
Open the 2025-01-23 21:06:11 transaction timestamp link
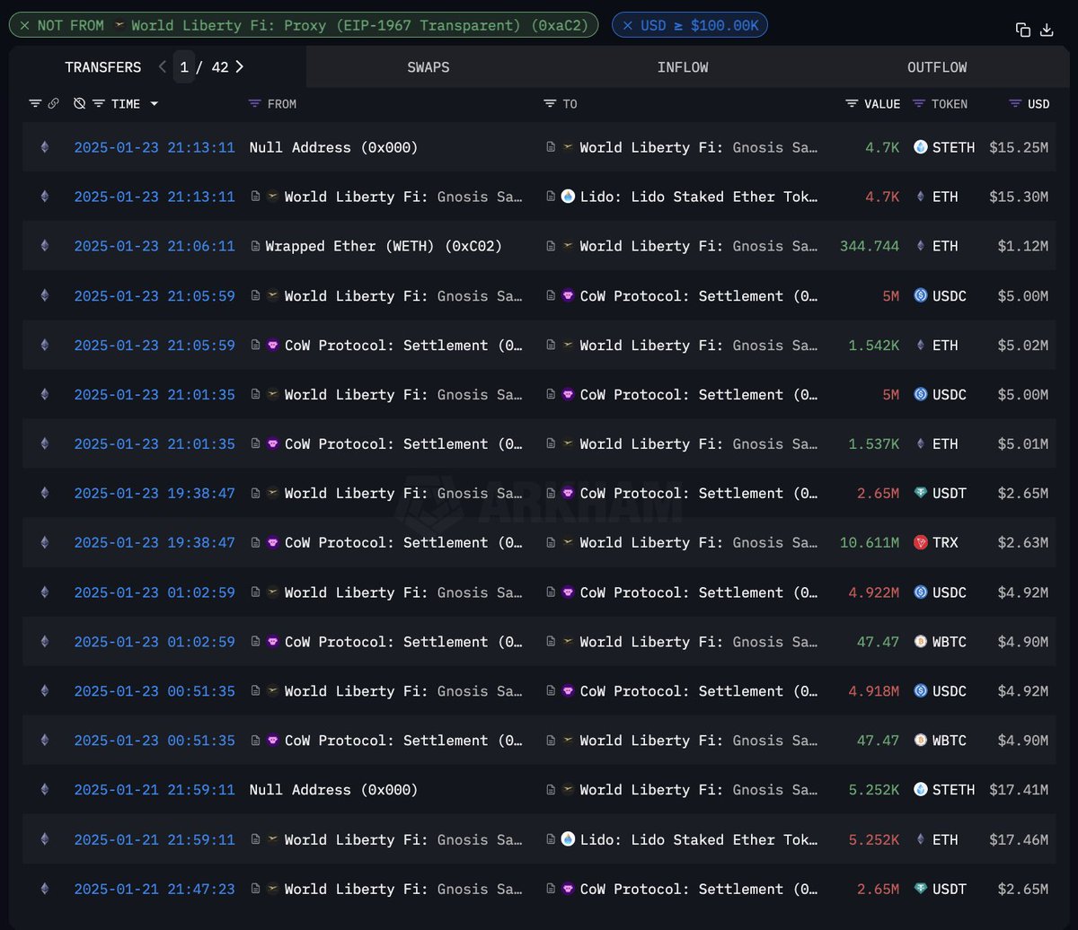[x=155, y=246]
